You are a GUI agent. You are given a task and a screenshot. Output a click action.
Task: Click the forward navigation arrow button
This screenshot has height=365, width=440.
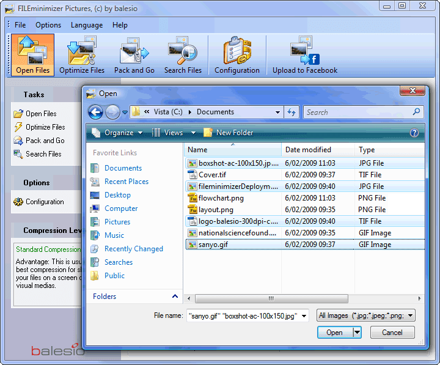pos(112,112)
